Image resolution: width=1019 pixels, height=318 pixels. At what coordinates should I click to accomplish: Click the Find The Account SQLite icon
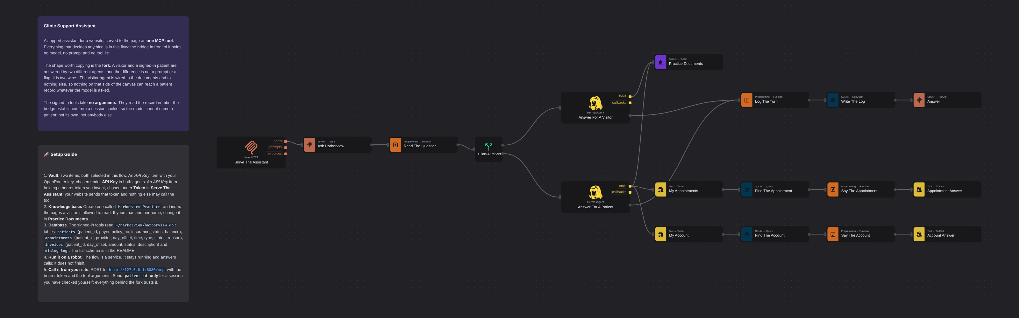point(746,234)
